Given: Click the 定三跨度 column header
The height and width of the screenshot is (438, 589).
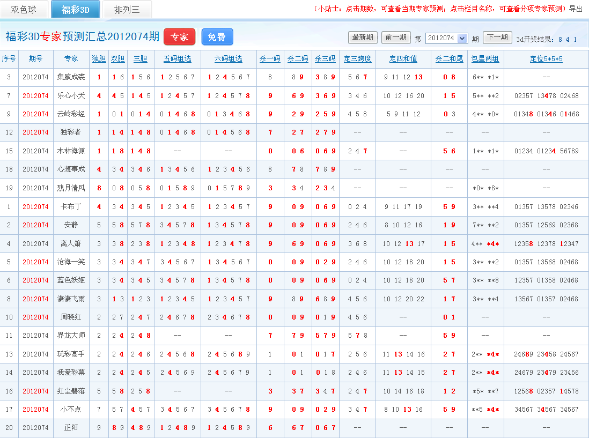Looking at the screenshot, I should tap(357, 59).
